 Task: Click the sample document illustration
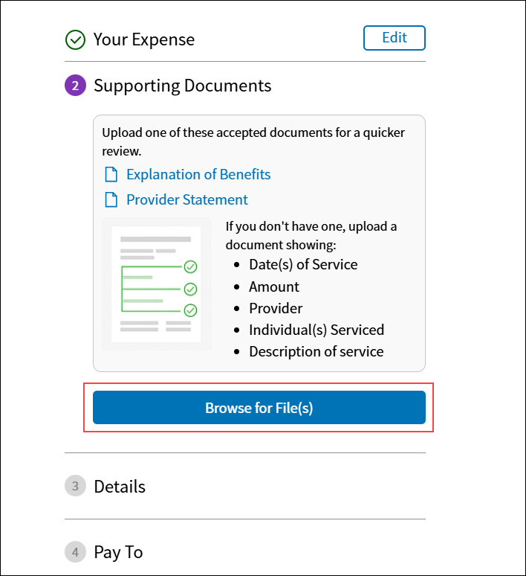pyautogui.click(x=156, y=284)
